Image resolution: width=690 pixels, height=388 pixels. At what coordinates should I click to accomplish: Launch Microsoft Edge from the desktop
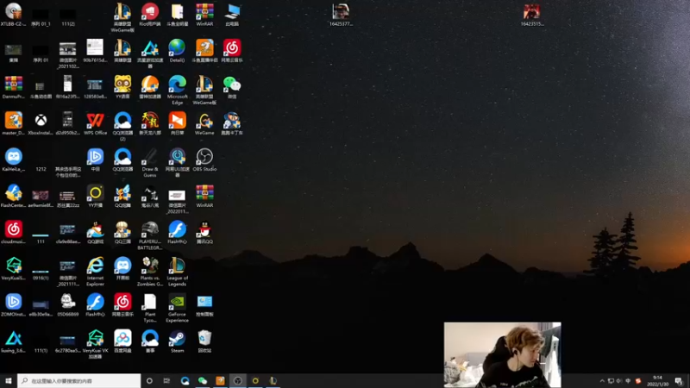point(178,90)
